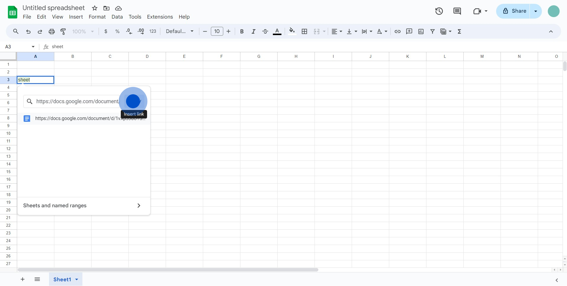The width and height of the screenshot is (567, 286).
Task: Open the font family dropdown
Action: tap(180, 32)
